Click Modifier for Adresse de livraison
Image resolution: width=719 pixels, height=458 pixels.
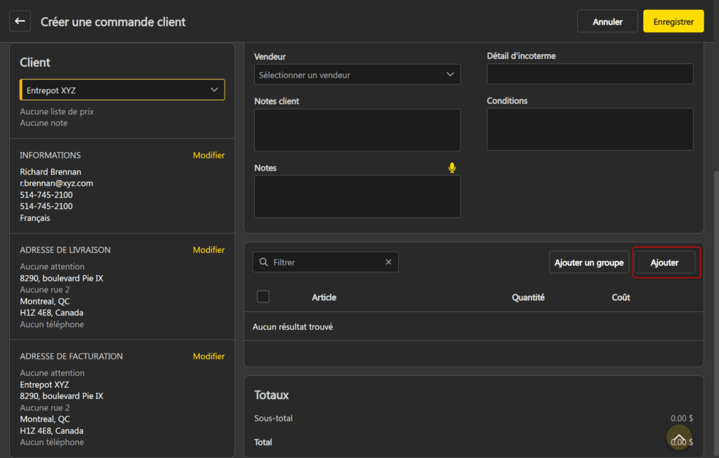pyautogui.click(x=209, y=250)
